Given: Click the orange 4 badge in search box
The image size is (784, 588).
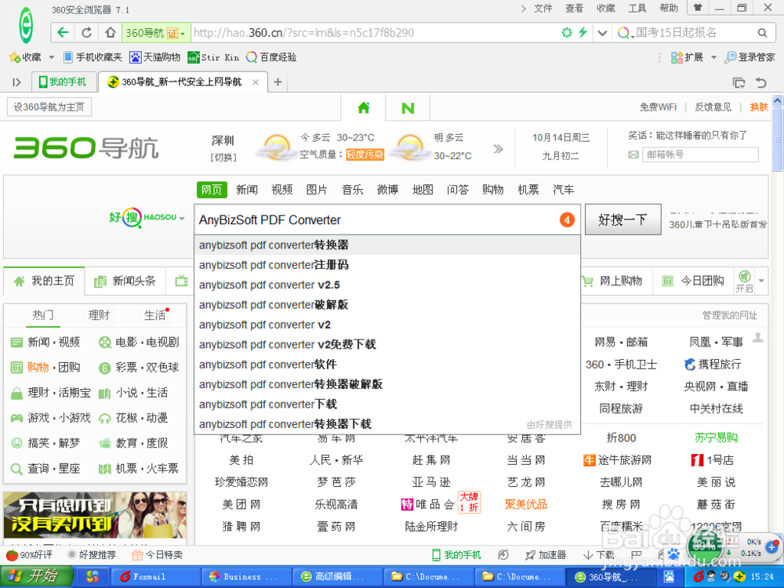Looking at the screenshot, I should 567,220.
